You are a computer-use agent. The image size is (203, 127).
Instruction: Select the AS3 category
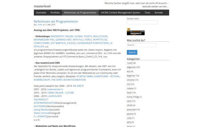(129, 71)
